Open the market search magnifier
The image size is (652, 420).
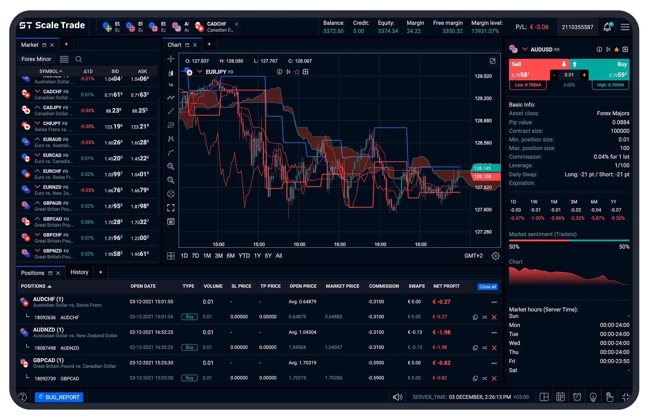point(79,59)
